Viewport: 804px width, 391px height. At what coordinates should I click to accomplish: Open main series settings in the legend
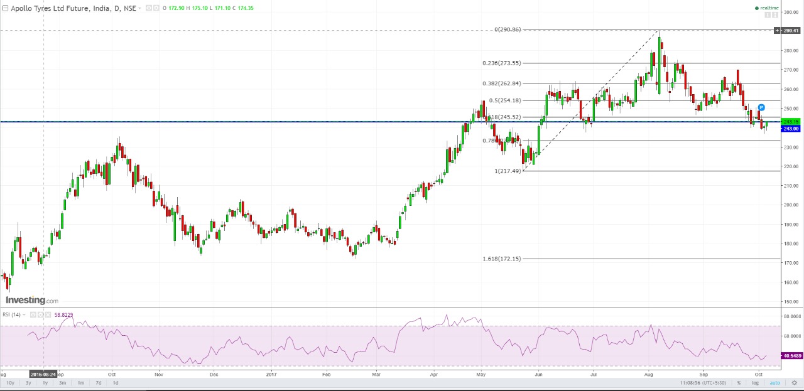(x=156, y=8)
